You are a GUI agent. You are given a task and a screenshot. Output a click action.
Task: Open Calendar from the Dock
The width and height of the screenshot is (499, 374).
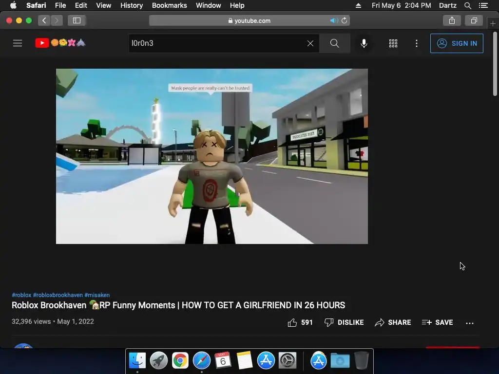pos(223,360)
